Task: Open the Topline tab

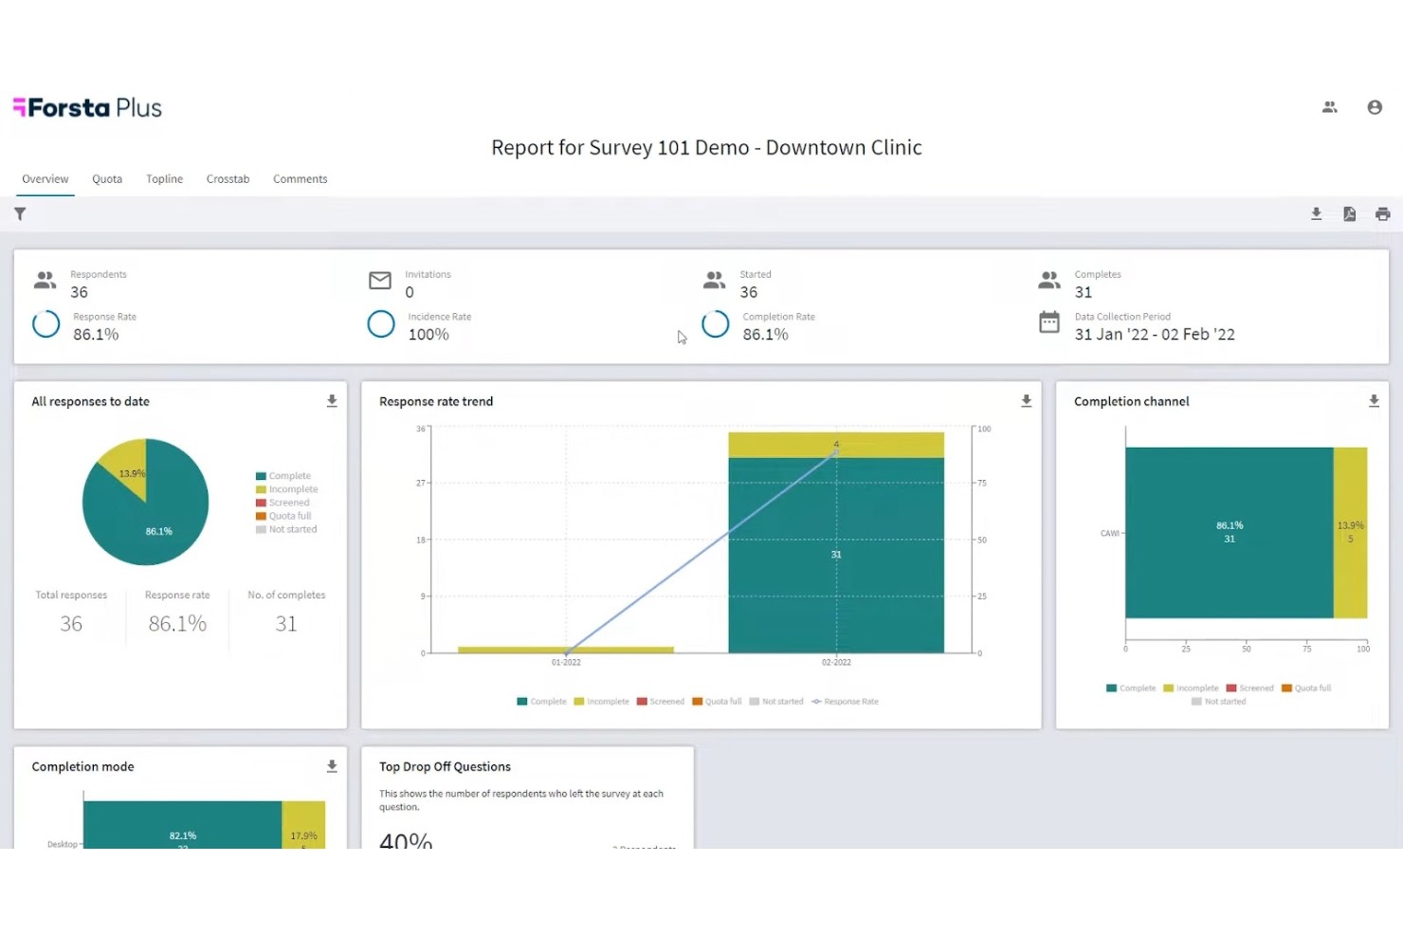Action: pos(164,178)
